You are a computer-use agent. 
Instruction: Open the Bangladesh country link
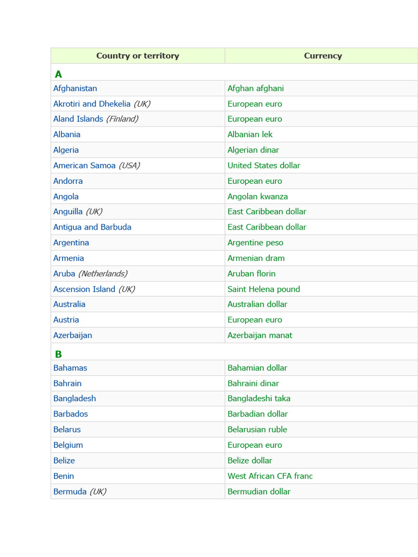pyautogui.click(x=75, y=399)
